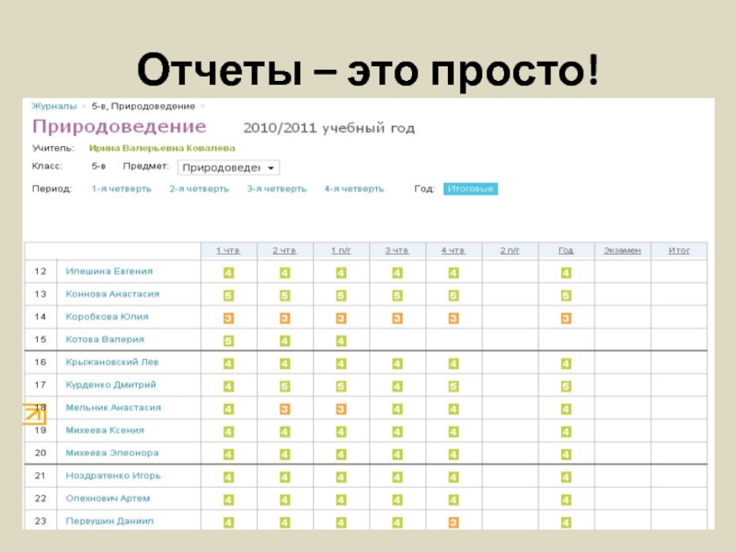The image size is (736, 552).
Task: Open the Журналы breadcrumb link
Action: (54, 107)
